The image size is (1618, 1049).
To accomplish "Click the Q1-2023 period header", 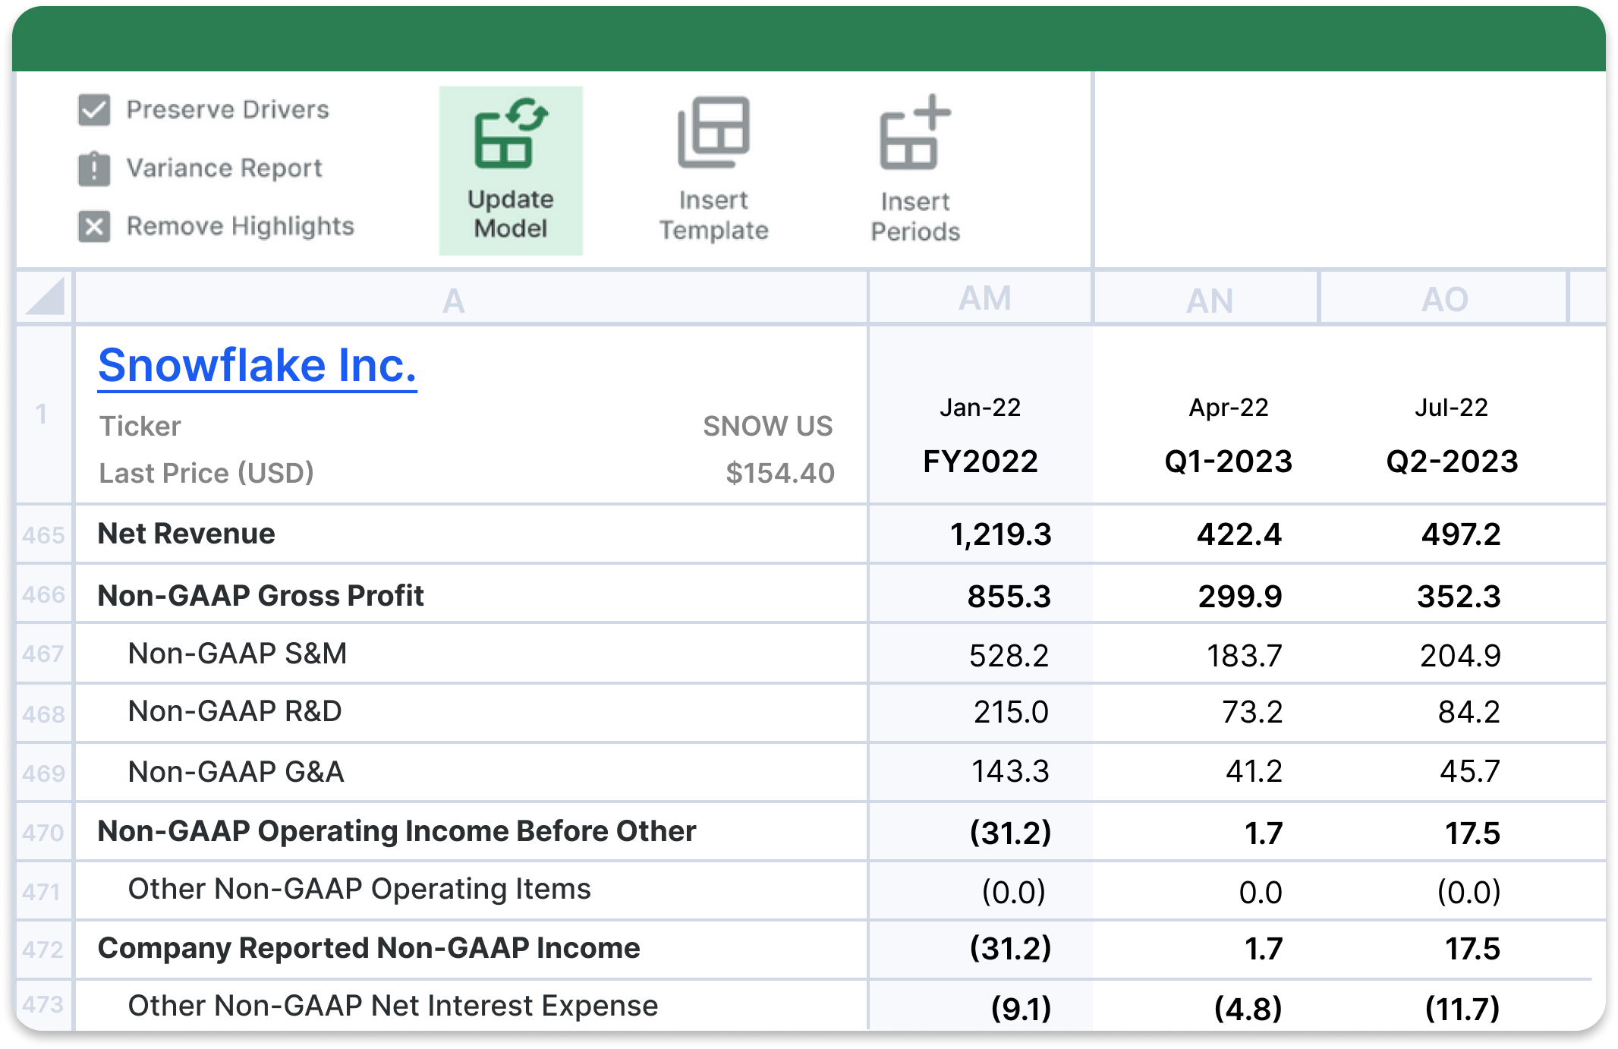I will [x=1228, y=461].
